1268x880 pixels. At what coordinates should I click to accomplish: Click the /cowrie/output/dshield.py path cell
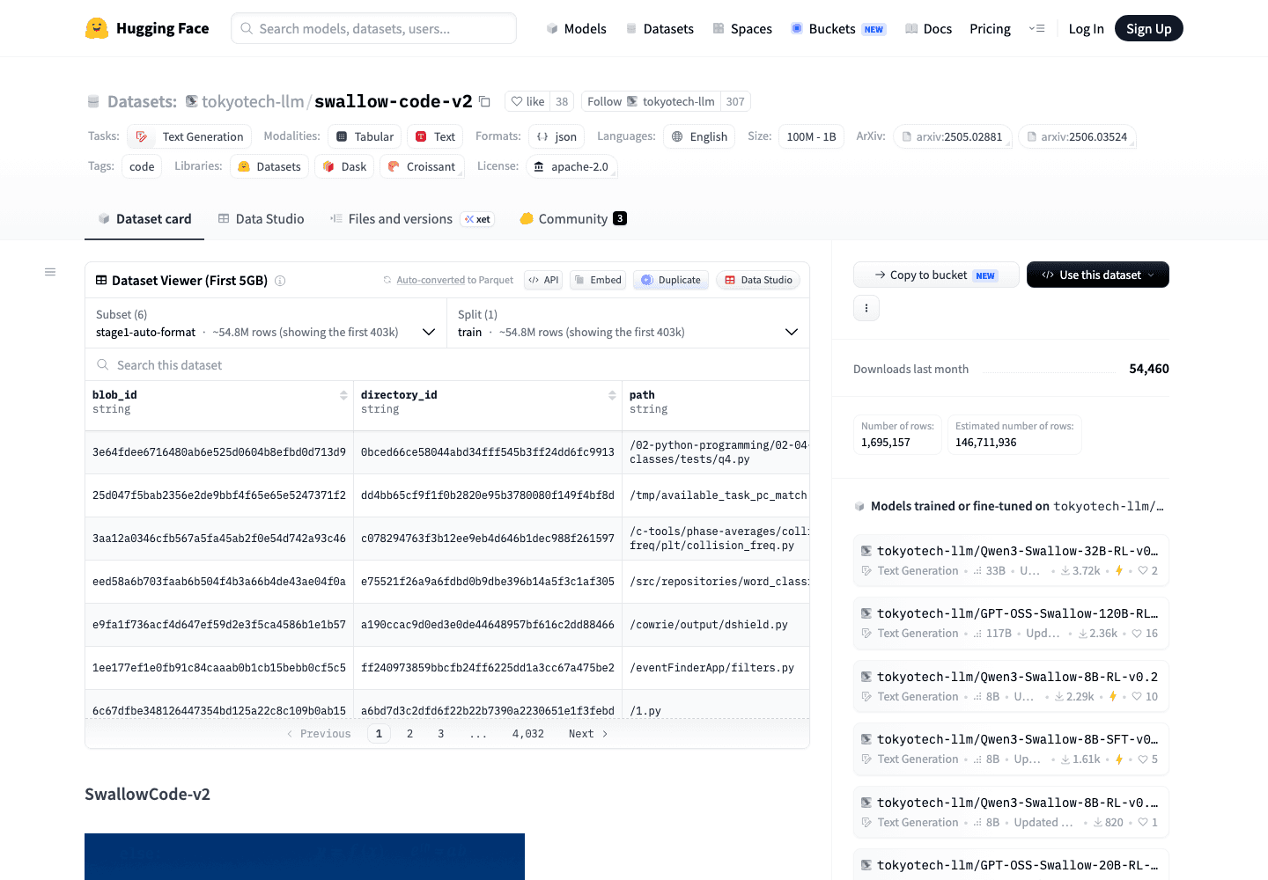tap(715, 625)
